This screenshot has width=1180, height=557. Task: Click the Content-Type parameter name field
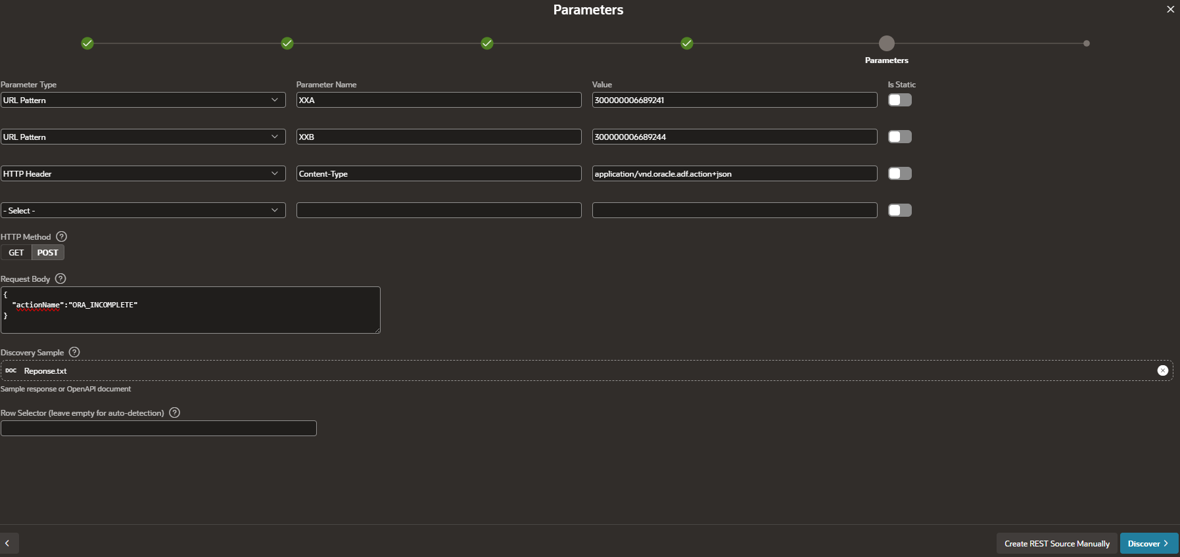click(x=439, y=173)
